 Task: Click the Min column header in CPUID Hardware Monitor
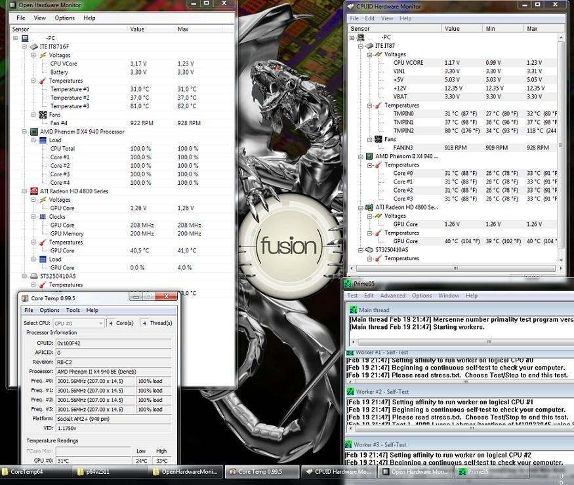[502, 29]
